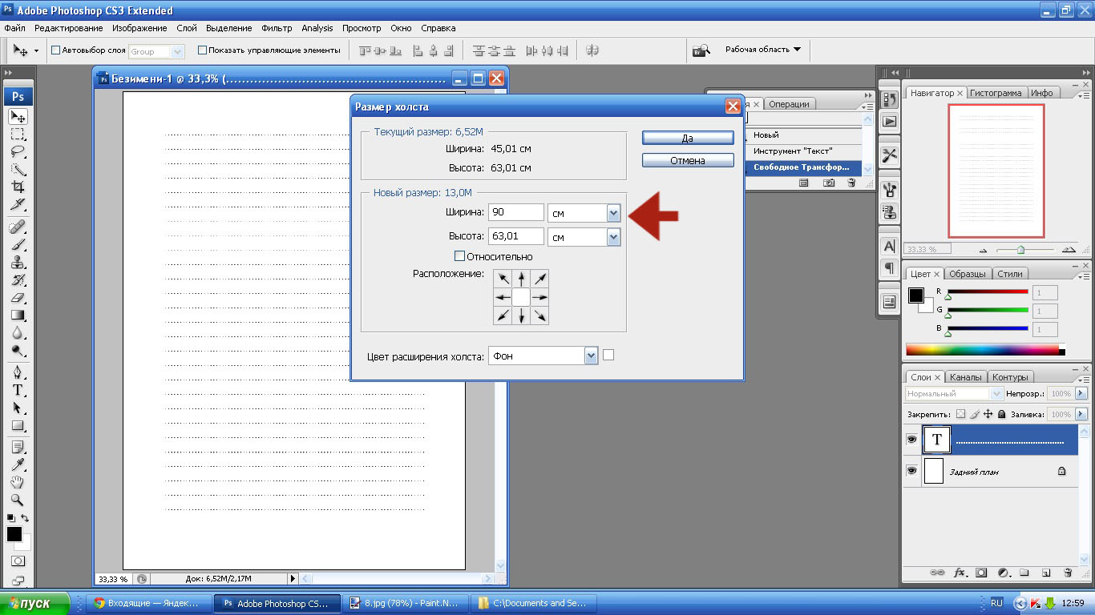Tick the Относительно checkbox

pos(459,256)
